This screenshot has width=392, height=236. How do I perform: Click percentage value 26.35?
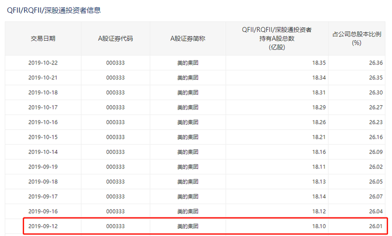(x=376, y=78)
